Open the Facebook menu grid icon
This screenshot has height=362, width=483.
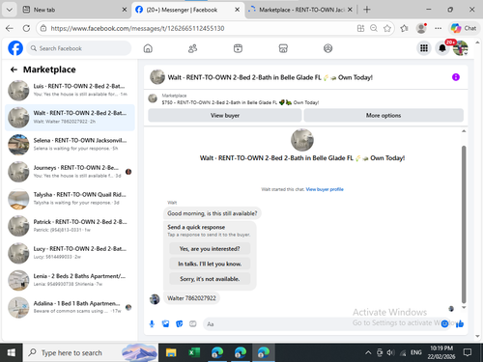(424, 48)
